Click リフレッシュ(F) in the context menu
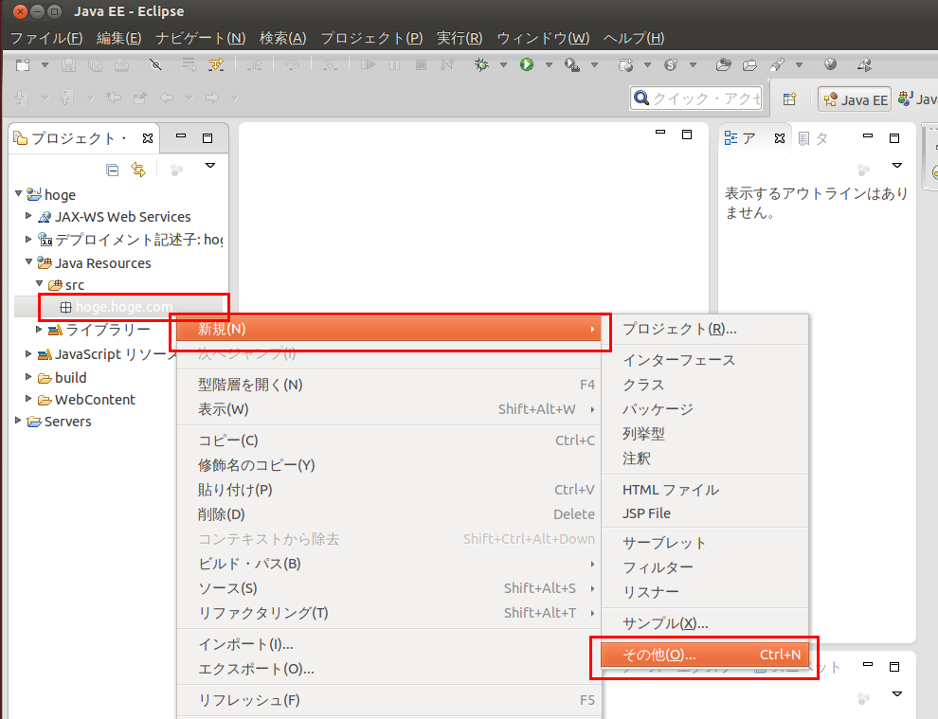 tap(388, 700)
